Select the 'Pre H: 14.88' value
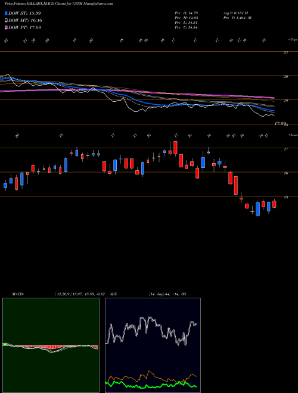 187,18
